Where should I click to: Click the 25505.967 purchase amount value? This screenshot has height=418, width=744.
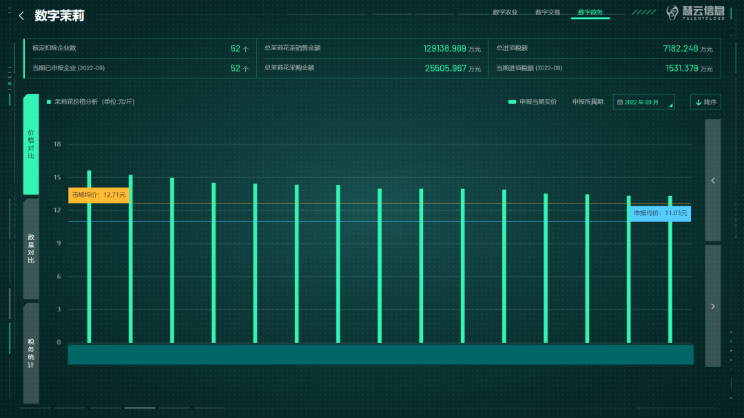(x=446, y=69)
